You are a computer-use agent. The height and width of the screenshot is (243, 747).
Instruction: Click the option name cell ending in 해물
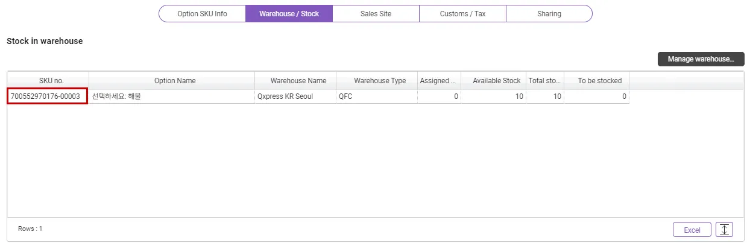[x=171, y=96]
